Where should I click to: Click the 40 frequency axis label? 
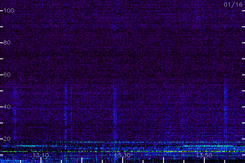click(x=7, y=107)
